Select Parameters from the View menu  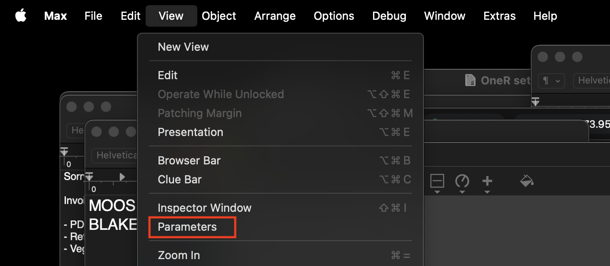pyautogui.click(x=187, y=227)
